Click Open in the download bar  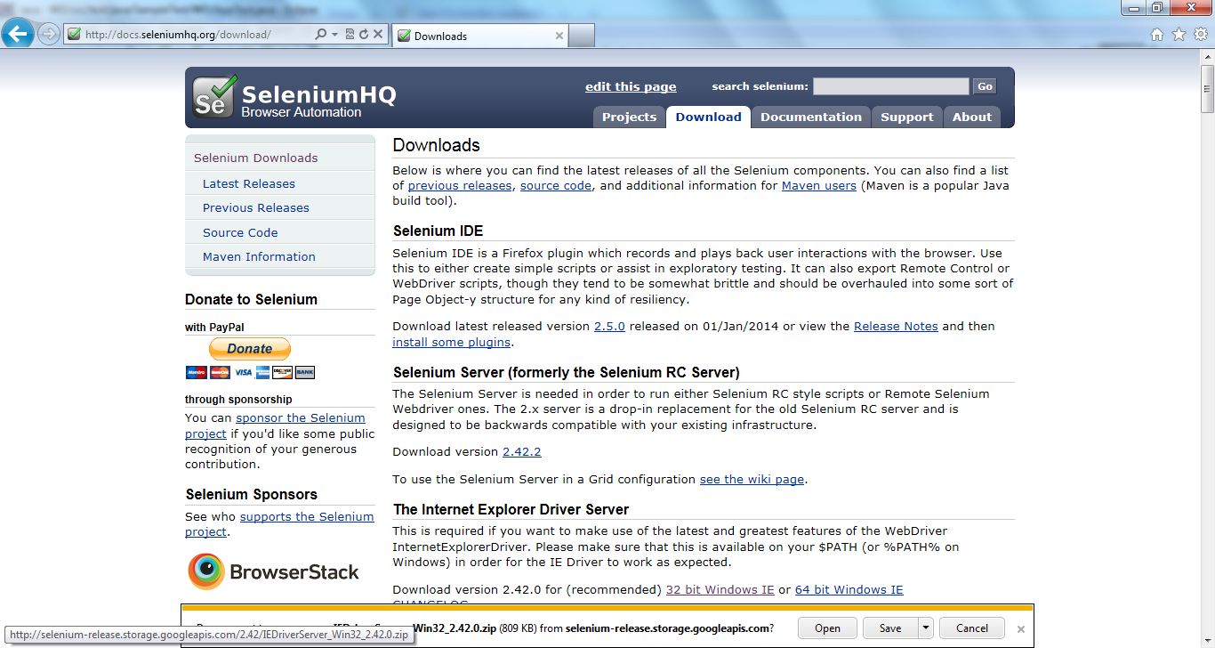pyautogui.click(x=827, y=628)
